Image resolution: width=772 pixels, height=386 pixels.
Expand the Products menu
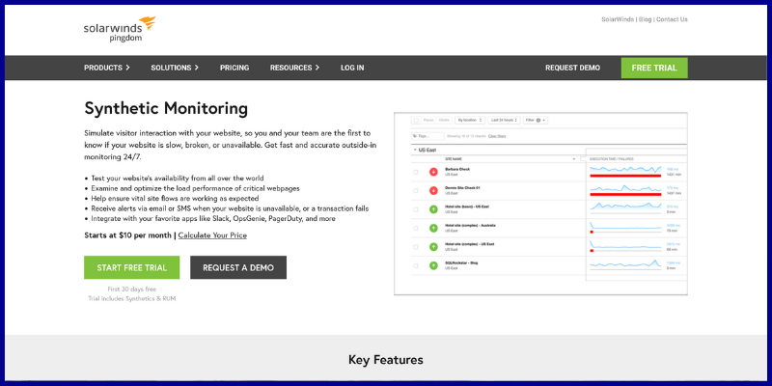[107, 68]
